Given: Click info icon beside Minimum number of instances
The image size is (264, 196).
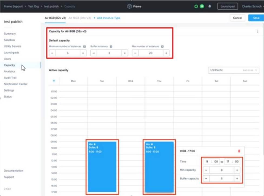Looking at the screenshot, I should pos(84,47).
